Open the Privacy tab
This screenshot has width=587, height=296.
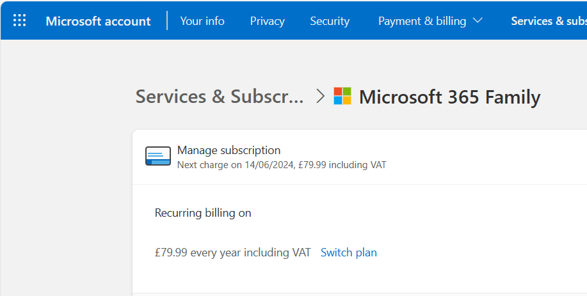tap(267, 21)
